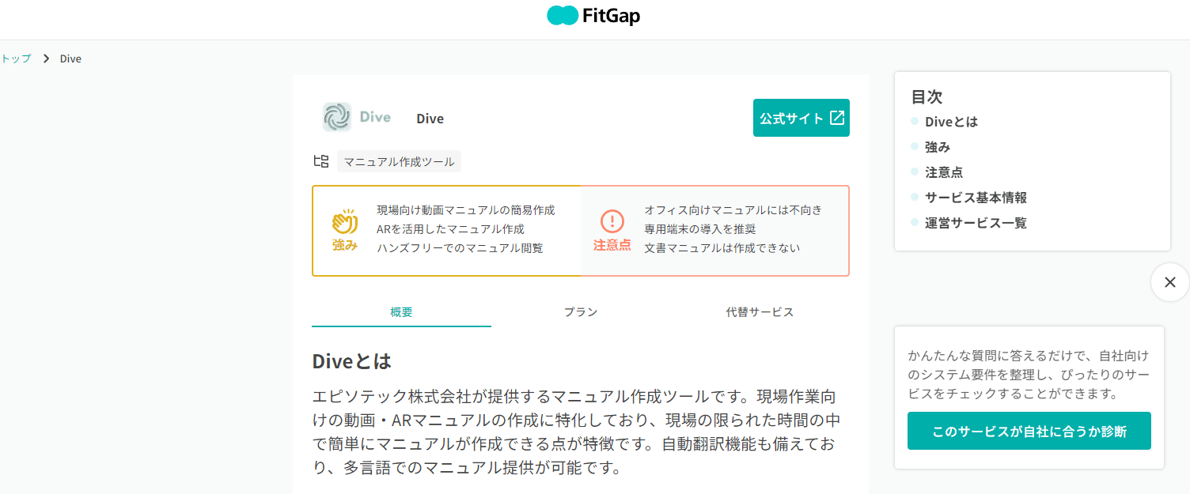The image size is (1190, 494).
Task: Go to トップ breadcrumb link
Action: [x=16, y=58]
